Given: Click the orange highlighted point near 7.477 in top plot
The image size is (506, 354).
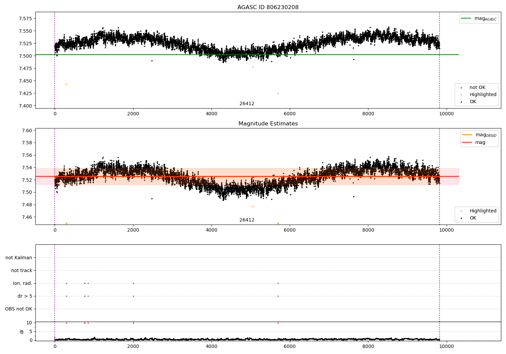Looking at the screenshot, I should click(x=253, y=67).
